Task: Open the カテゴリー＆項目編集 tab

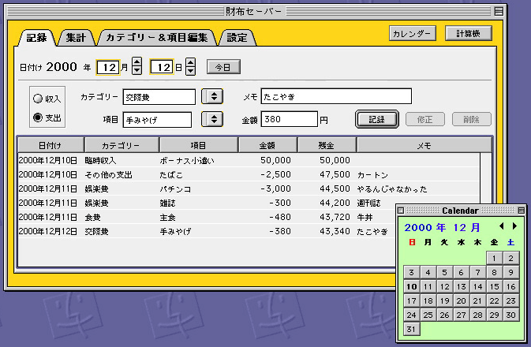Action: point(156,38)
